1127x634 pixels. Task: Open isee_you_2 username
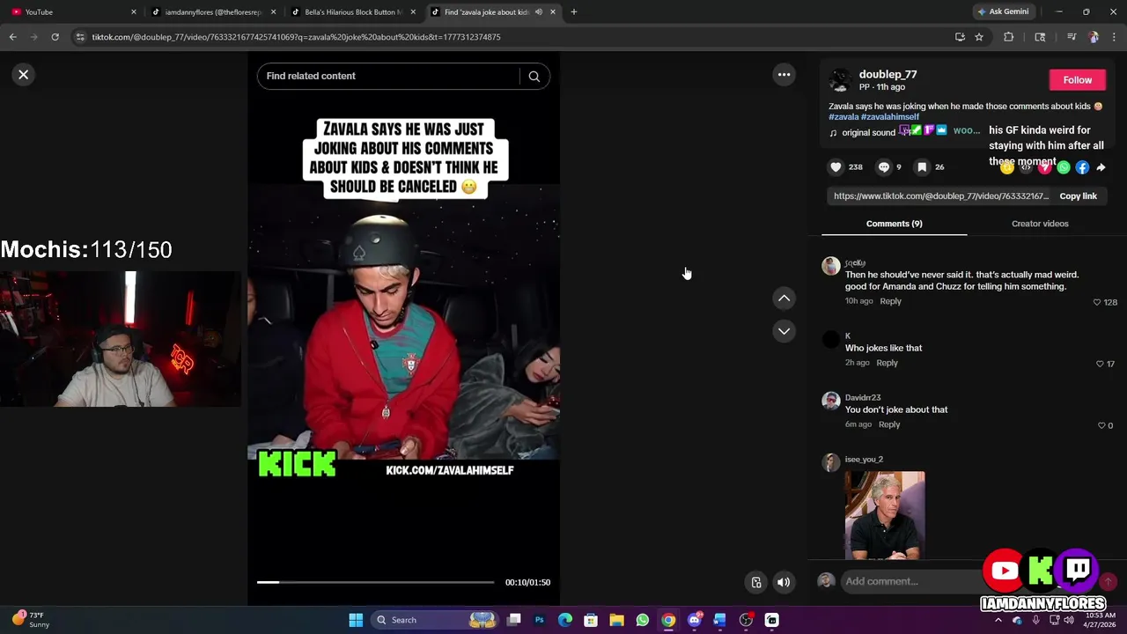coord(864,460)
